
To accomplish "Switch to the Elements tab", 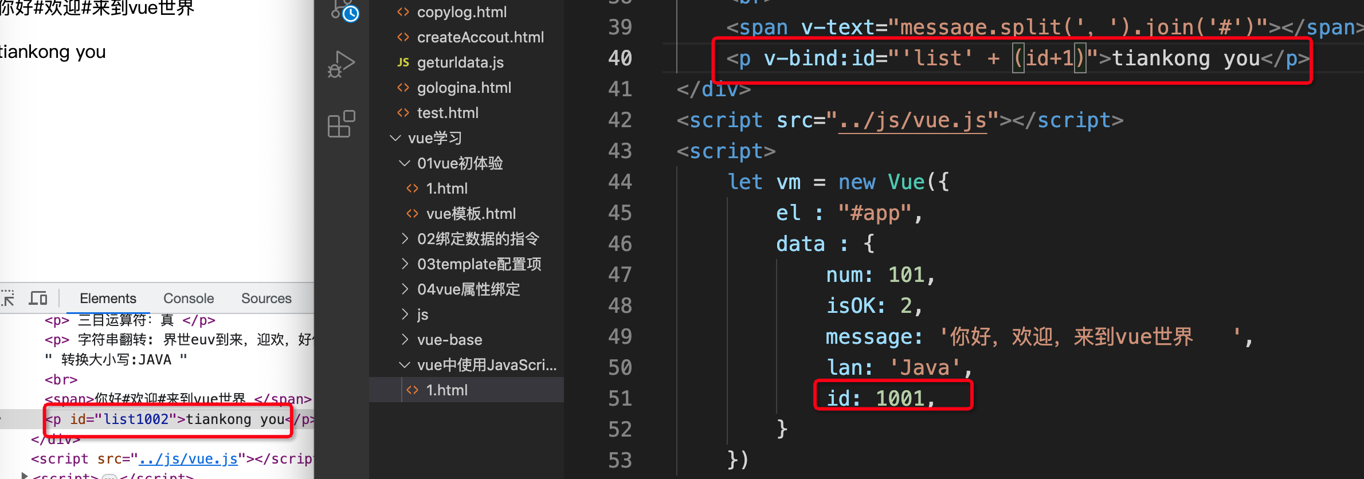I will click(108, 298).
